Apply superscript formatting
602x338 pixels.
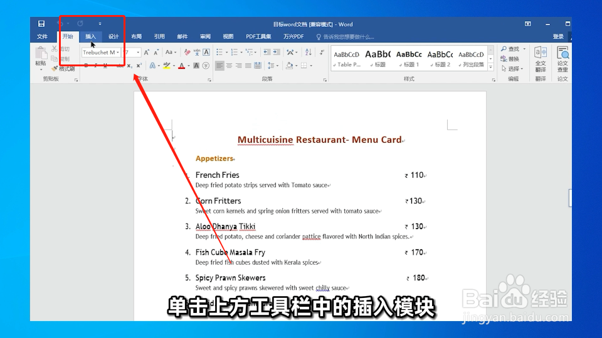(139, 66)
